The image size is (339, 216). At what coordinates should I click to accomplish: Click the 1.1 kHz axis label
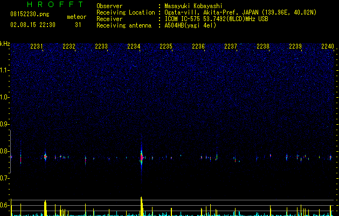pyautogui.click(x=4, y=70)
